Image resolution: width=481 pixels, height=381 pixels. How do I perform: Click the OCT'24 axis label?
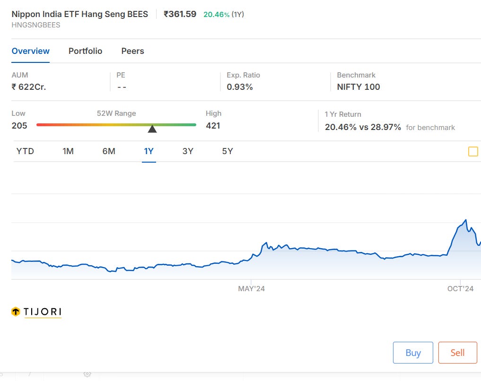(x=460, y=289)
